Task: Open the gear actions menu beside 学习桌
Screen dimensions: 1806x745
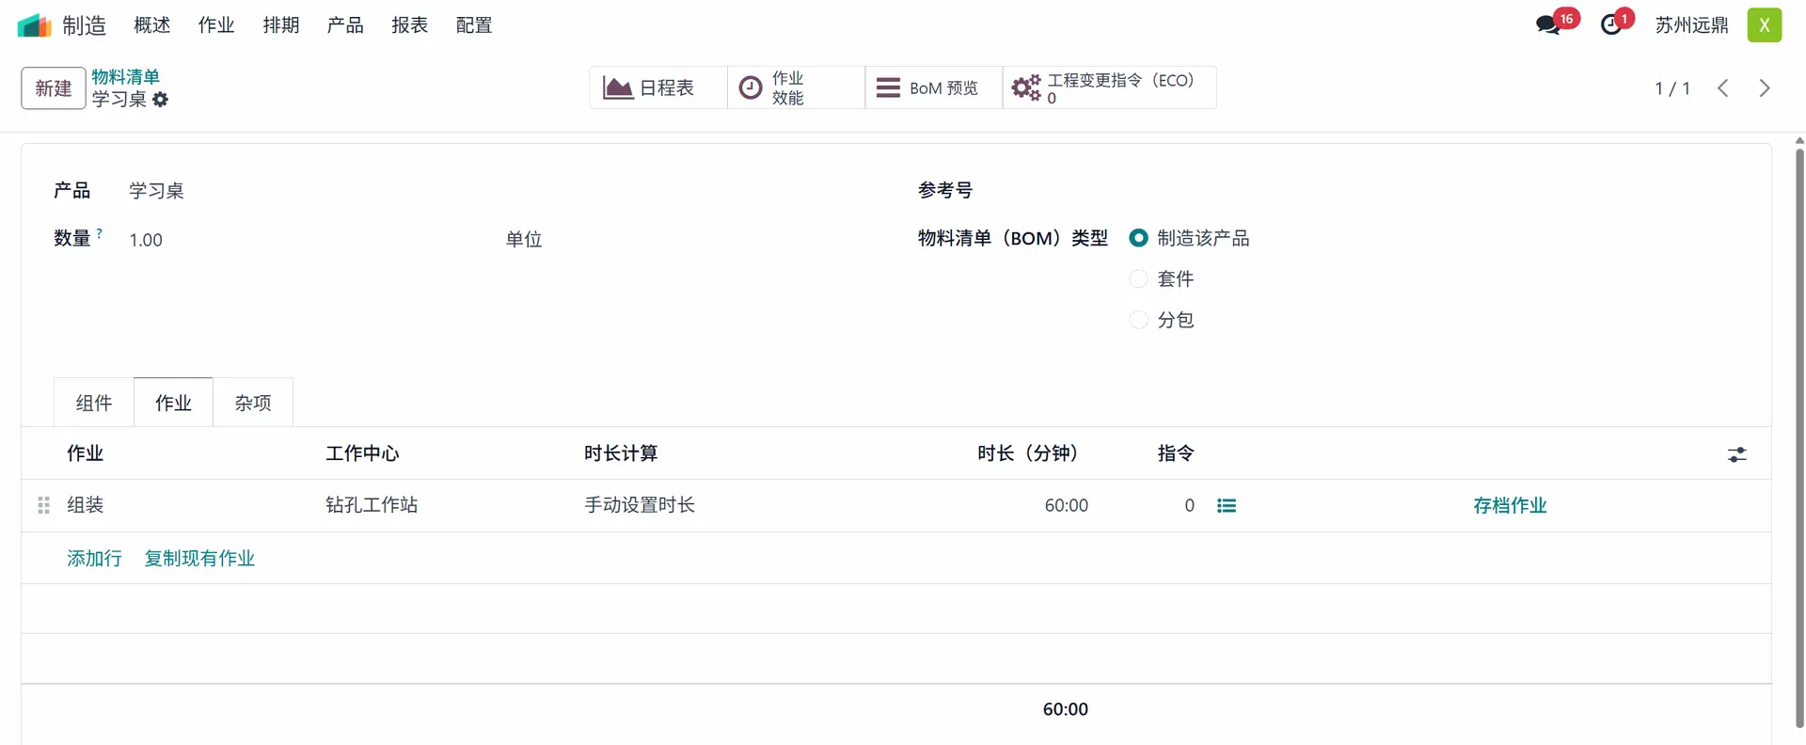Action: (161, 100)
